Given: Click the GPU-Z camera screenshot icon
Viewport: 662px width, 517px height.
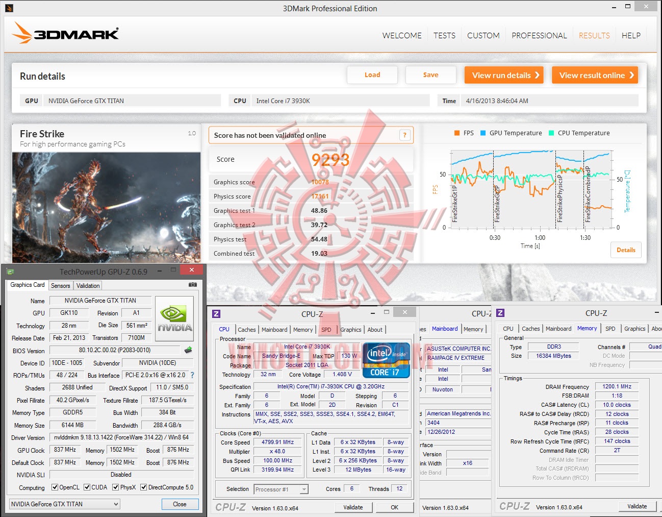Looking at the screenshot, I should tap(193, 285).
